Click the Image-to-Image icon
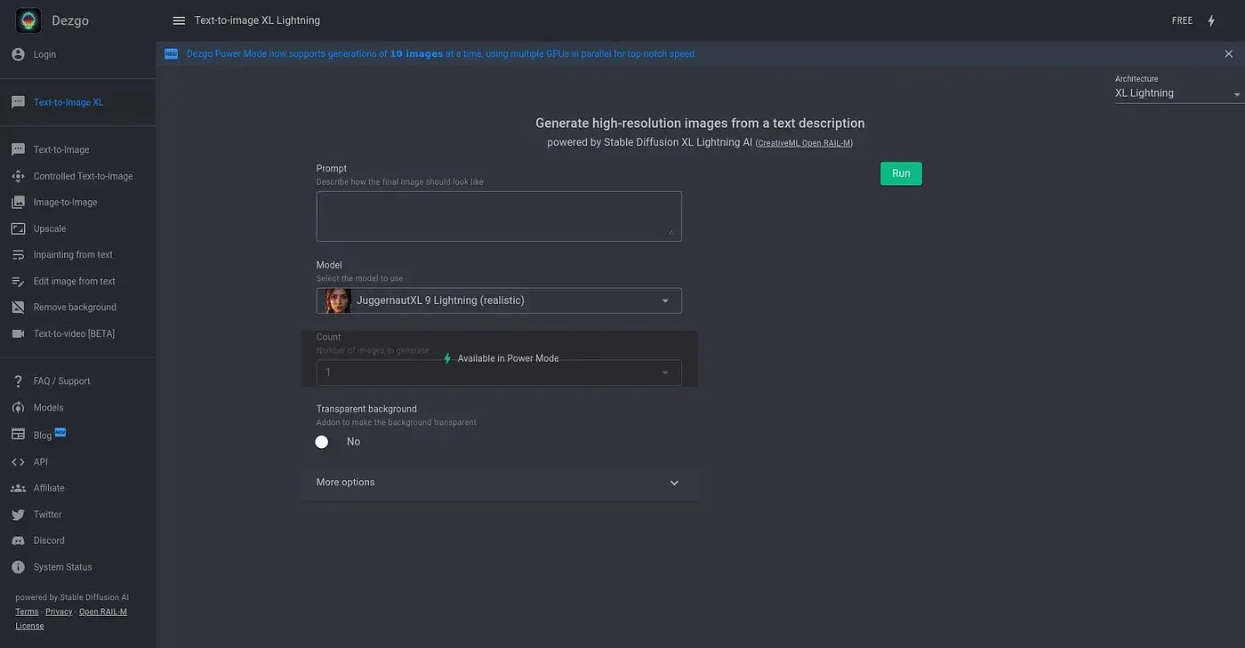Viewport: 1245px width, 648px height. tap(18, 203)
